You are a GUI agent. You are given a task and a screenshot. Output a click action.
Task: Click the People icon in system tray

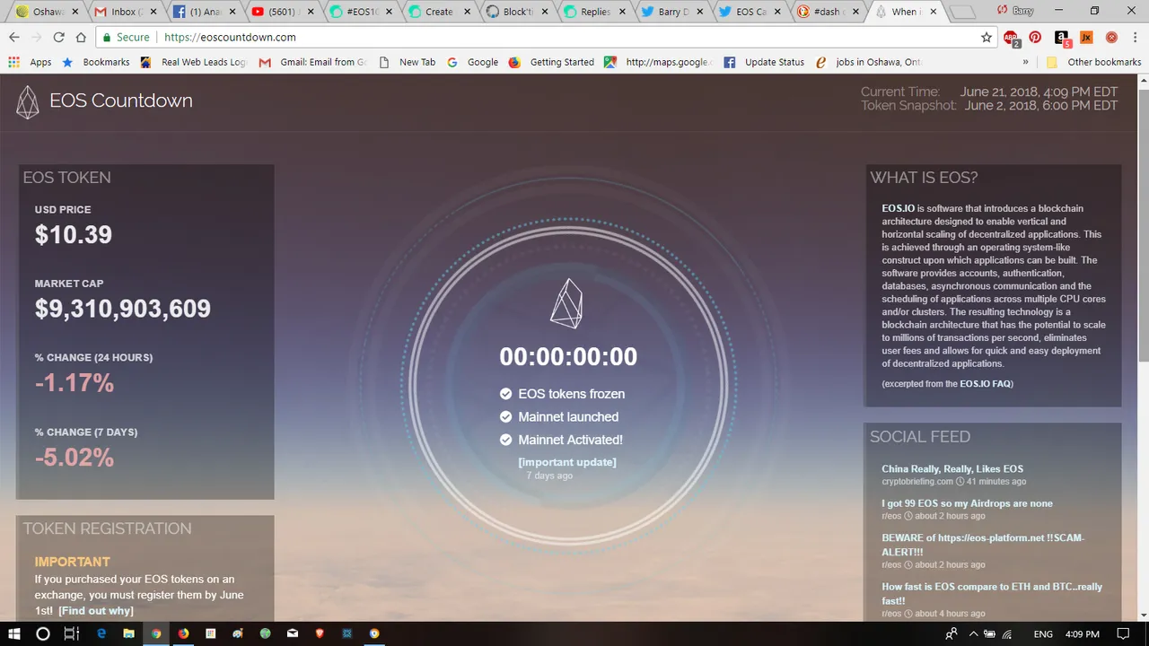coord(952,633)
